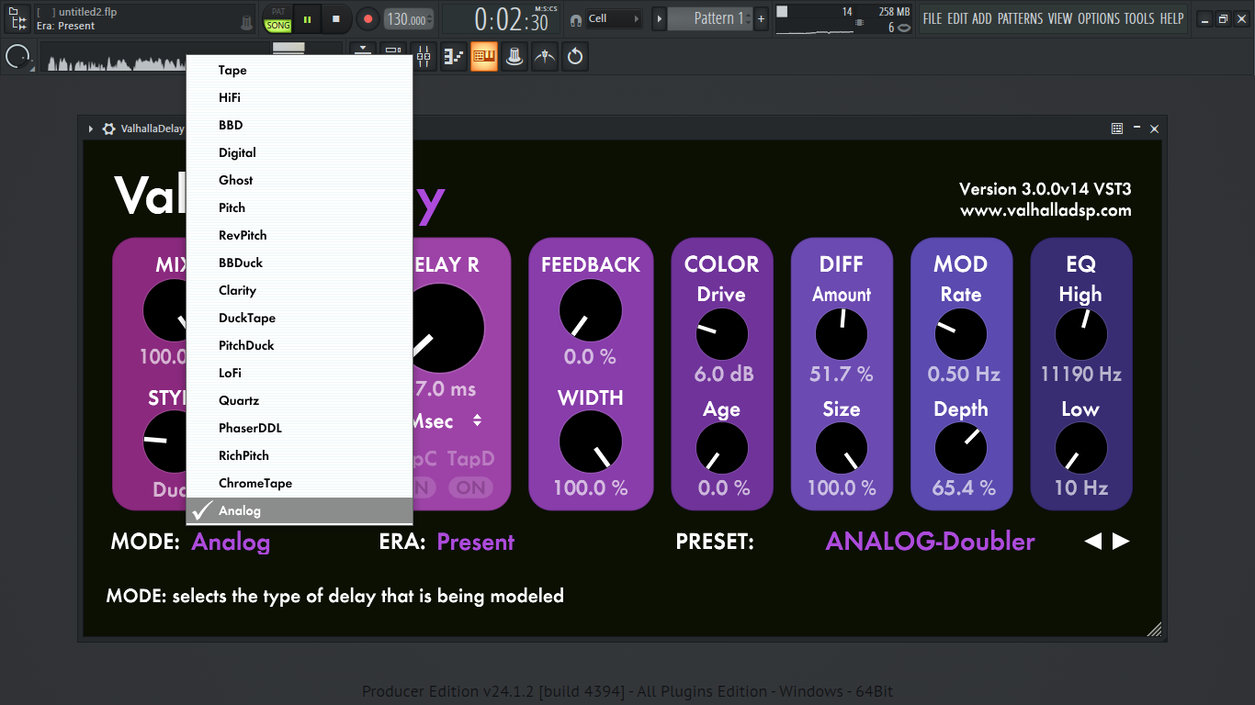Screen dimensions: 1255x705
Task: Pick PhaserDDL in the mode menu
Action: point(300,428)
